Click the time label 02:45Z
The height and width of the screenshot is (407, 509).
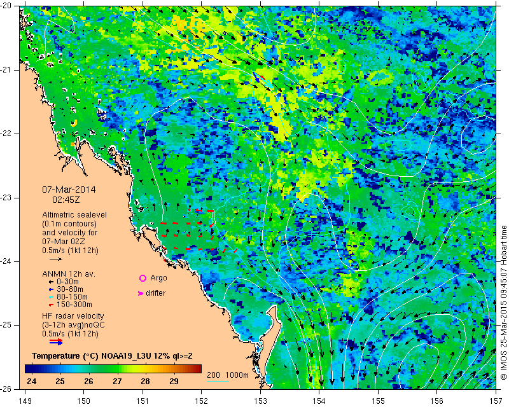coord(66,200)
